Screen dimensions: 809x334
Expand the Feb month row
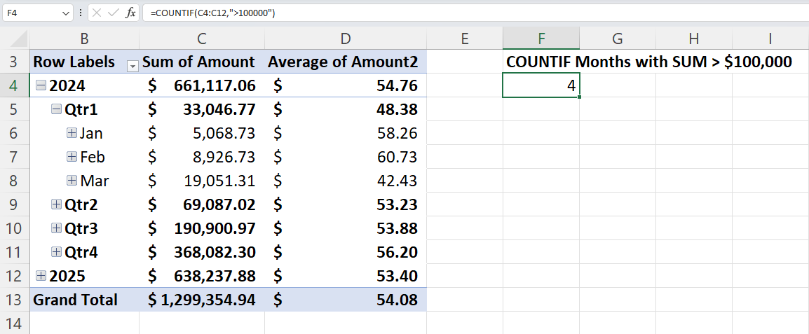pos(72,157)
